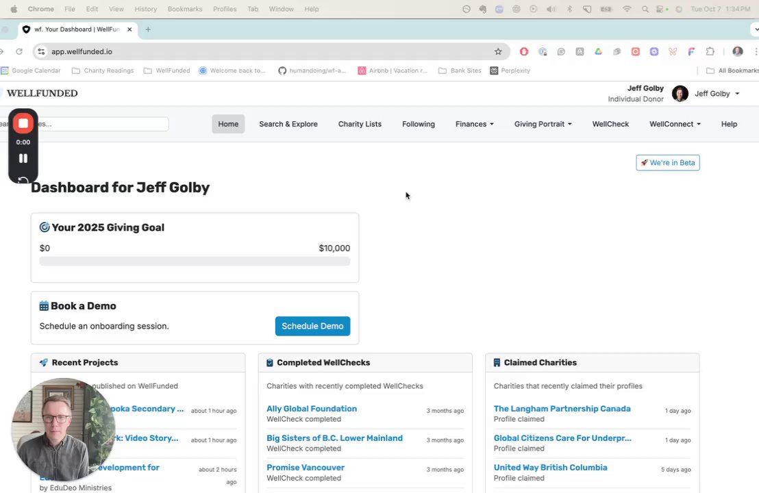The height and width of the screenshot is (493, 759).
Task: Close the WellFunded Dashboard tab
Action: 129,29
